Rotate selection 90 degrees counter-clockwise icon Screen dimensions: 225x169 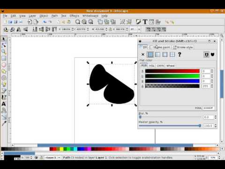point(6,29)
